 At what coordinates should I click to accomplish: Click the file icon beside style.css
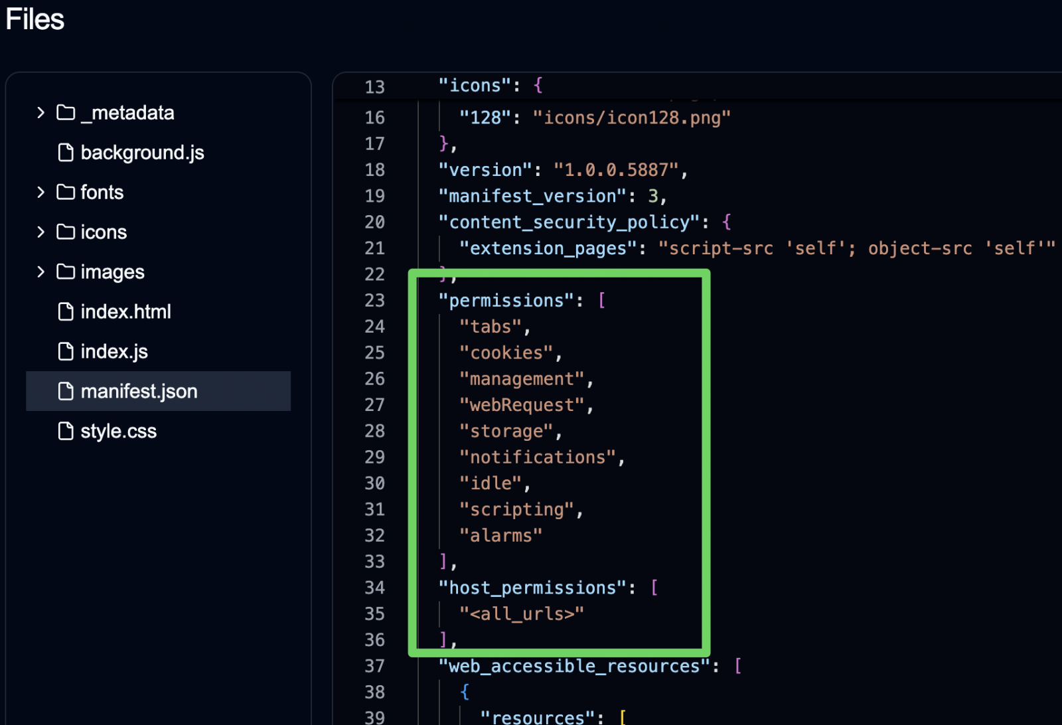pyautogui.click(x=65, y=431)
